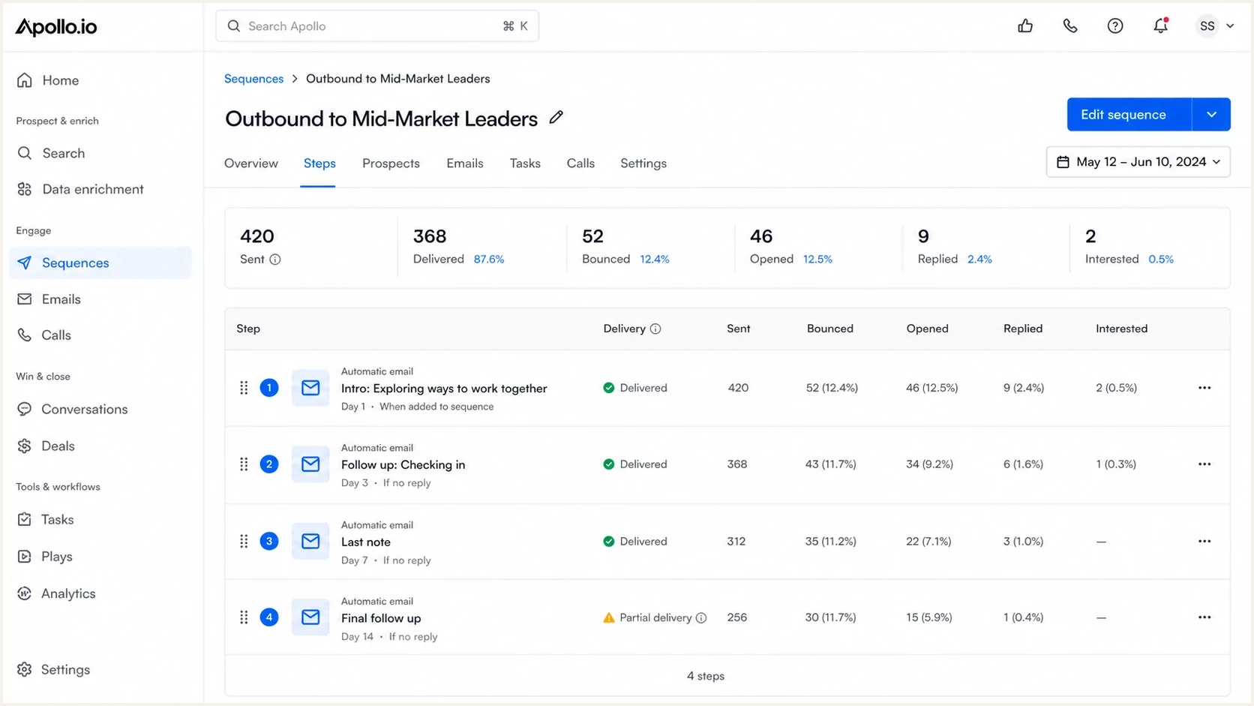The width and height of the screenshot is (1254, 706).
Task: Click the Sequences breadcrumb link
Action: (253, 79)
